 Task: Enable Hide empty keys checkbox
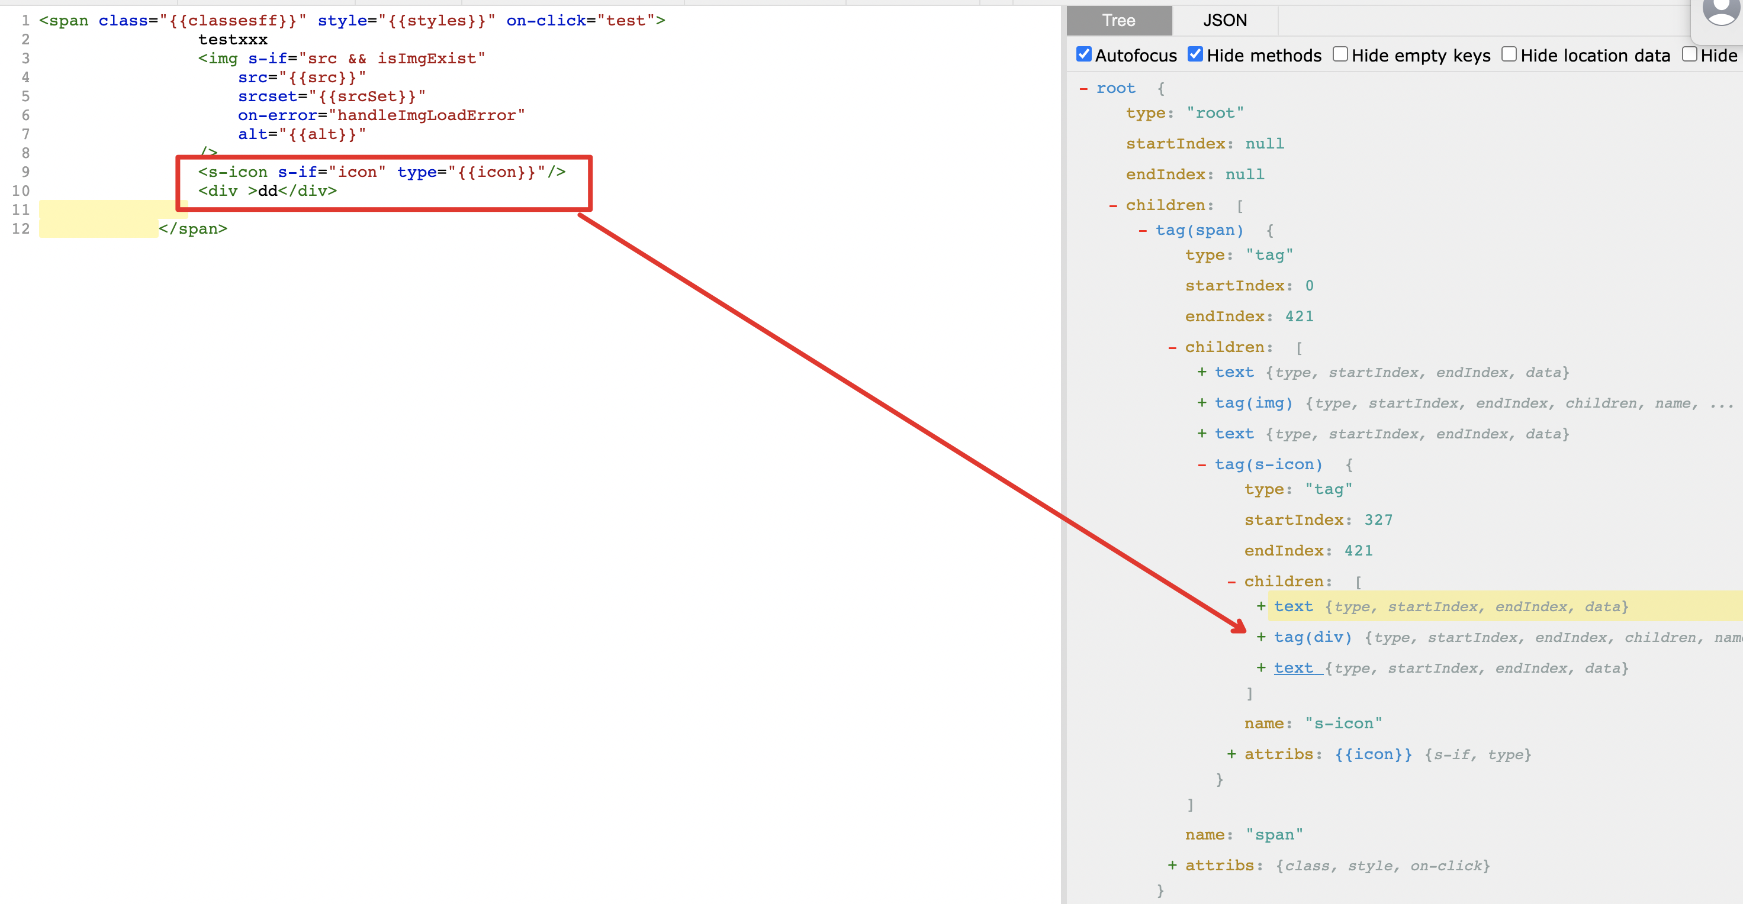point(1340,54)
